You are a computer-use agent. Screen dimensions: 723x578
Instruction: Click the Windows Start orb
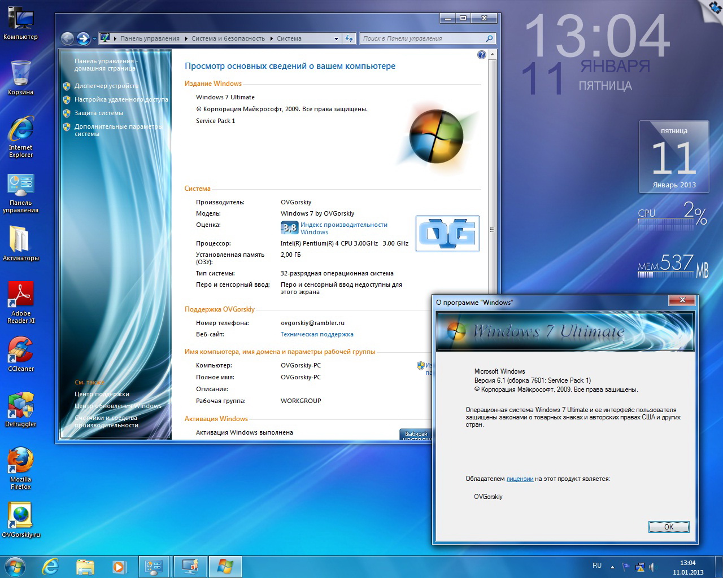click(15, 566)
